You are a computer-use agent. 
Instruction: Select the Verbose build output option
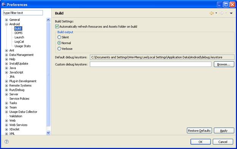[x=59, y=49]
